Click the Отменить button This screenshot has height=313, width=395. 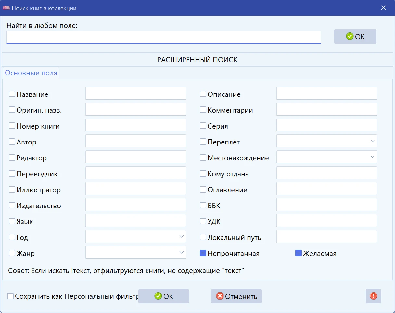click(x=236, y=296)
